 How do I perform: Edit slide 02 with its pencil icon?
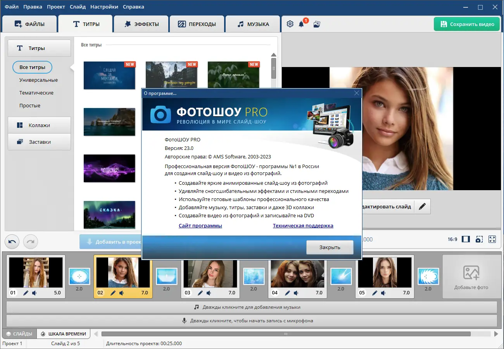(x=113, y=293)
